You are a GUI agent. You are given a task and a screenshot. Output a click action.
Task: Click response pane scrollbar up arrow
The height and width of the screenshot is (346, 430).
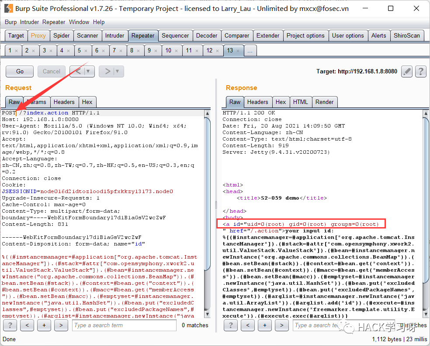coord(426,114)
